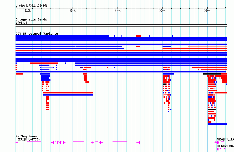Open the second THEG|NM_016 transcript label
Image resolution: width=234 pixels, height=152 pixels.
point(225,146)
